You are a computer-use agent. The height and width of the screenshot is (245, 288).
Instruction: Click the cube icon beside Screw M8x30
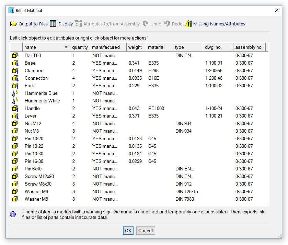[x=15, y=184]
